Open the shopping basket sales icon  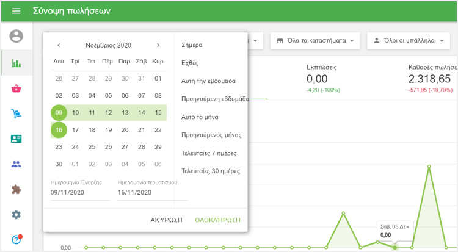(x=16, y=88)
